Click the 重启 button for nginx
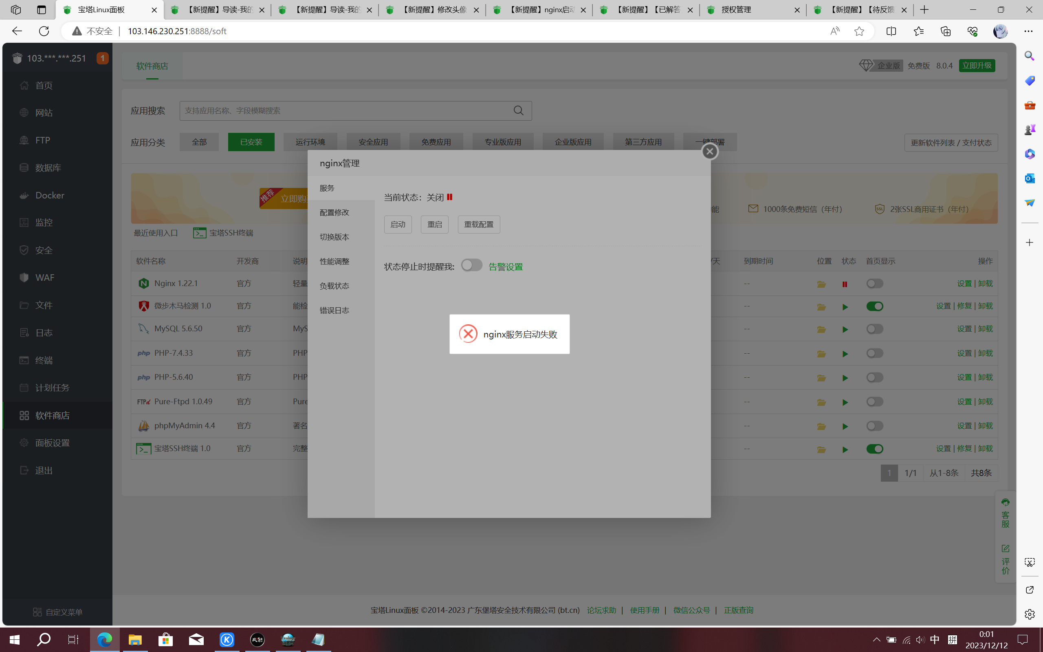This screenshot has height=652, width=1043. (434, 224)
